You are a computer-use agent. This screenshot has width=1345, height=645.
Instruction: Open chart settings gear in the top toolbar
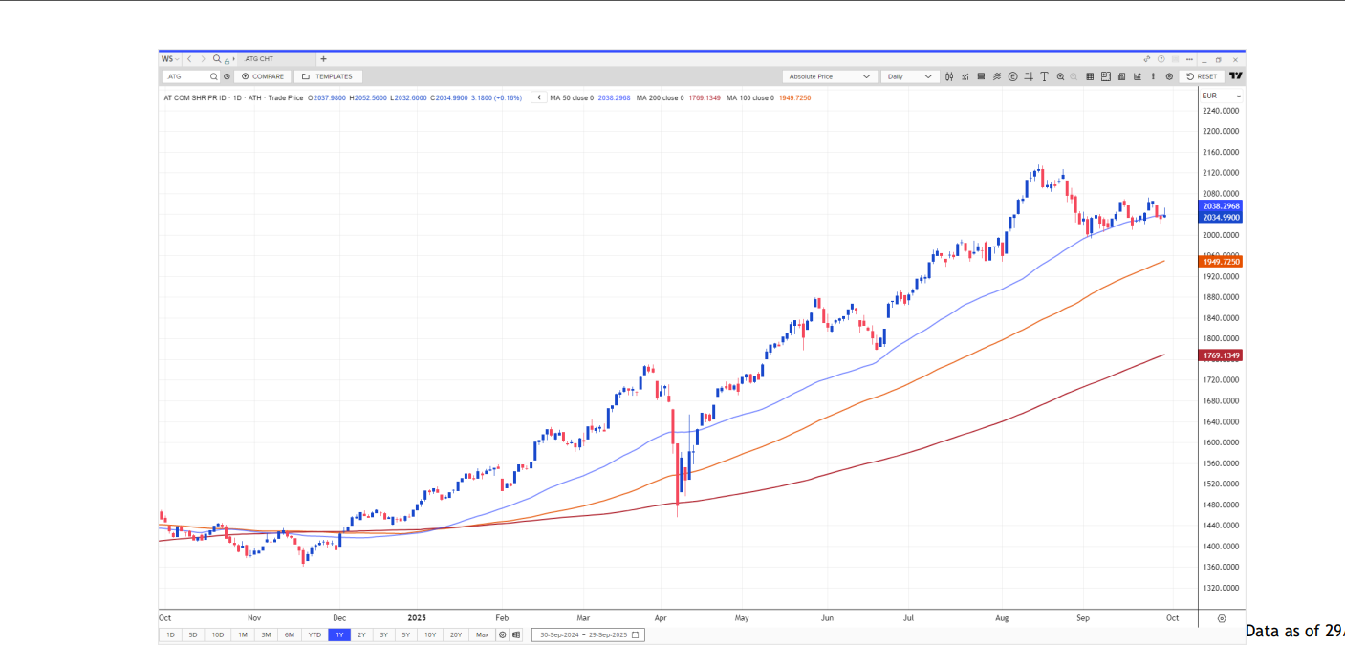[x=1169, y=76]
